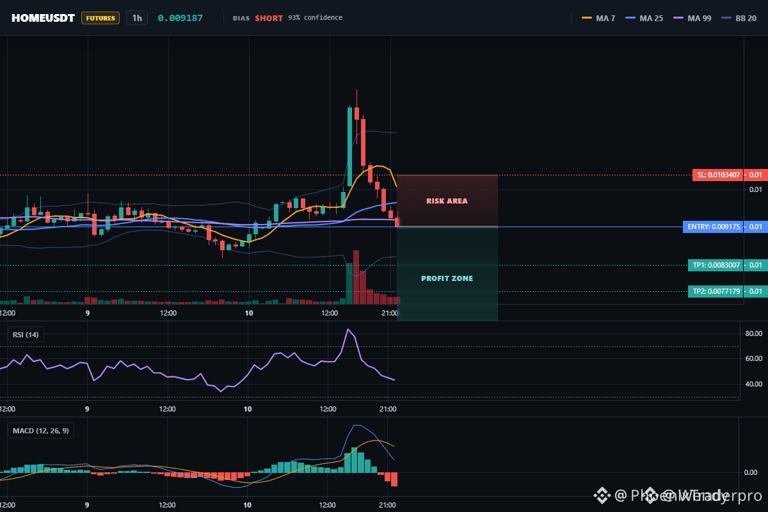768x512 pixels.
Task: Click the FUTURES badge
Action: click(x=100, y=18)
